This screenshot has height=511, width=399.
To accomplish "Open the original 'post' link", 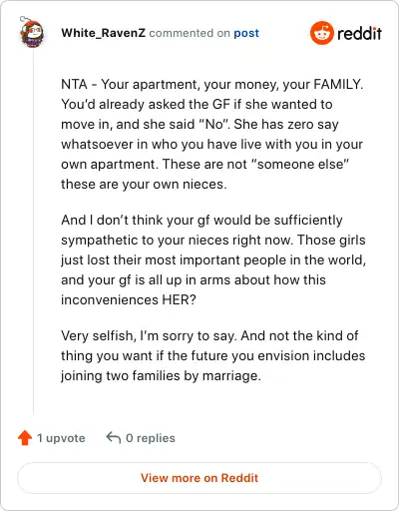I will tap(246, 33).
